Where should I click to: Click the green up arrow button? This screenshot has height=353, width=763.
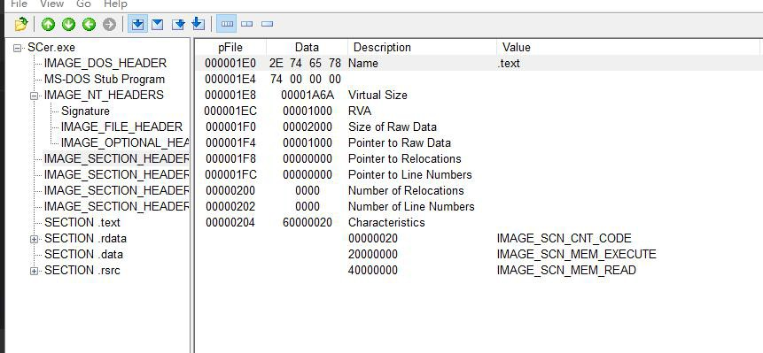(x=48, y=24)
